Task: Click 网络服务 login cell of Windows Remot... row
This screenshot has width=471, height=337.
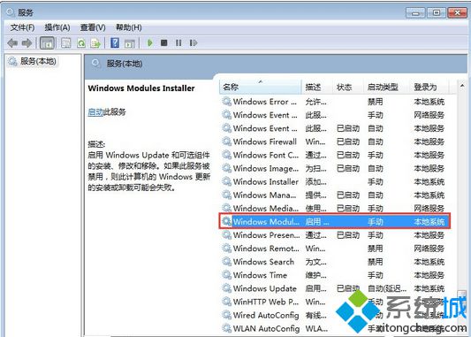Action: click(429, 249)
